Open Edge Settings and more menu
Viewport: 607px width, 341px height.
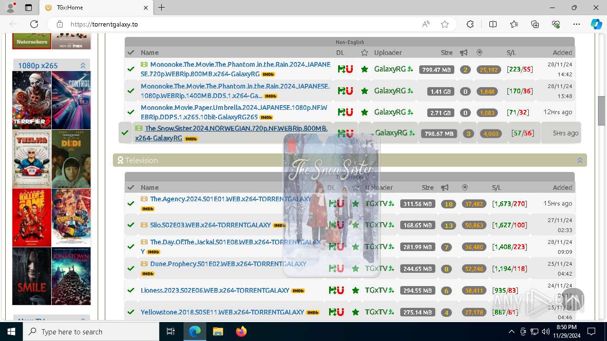click(577, 24)
